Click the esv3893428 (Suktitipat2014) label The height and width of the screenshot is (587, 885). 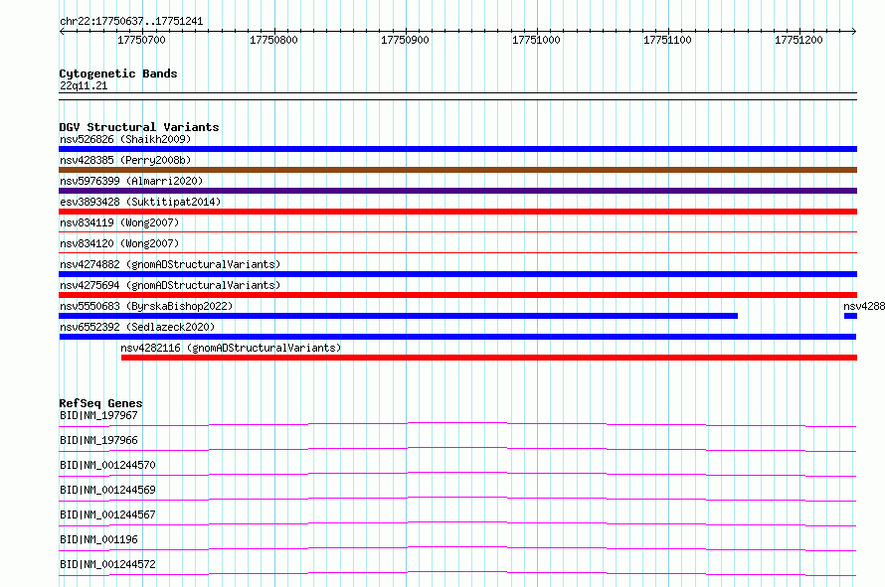click(x=140, y=202)
